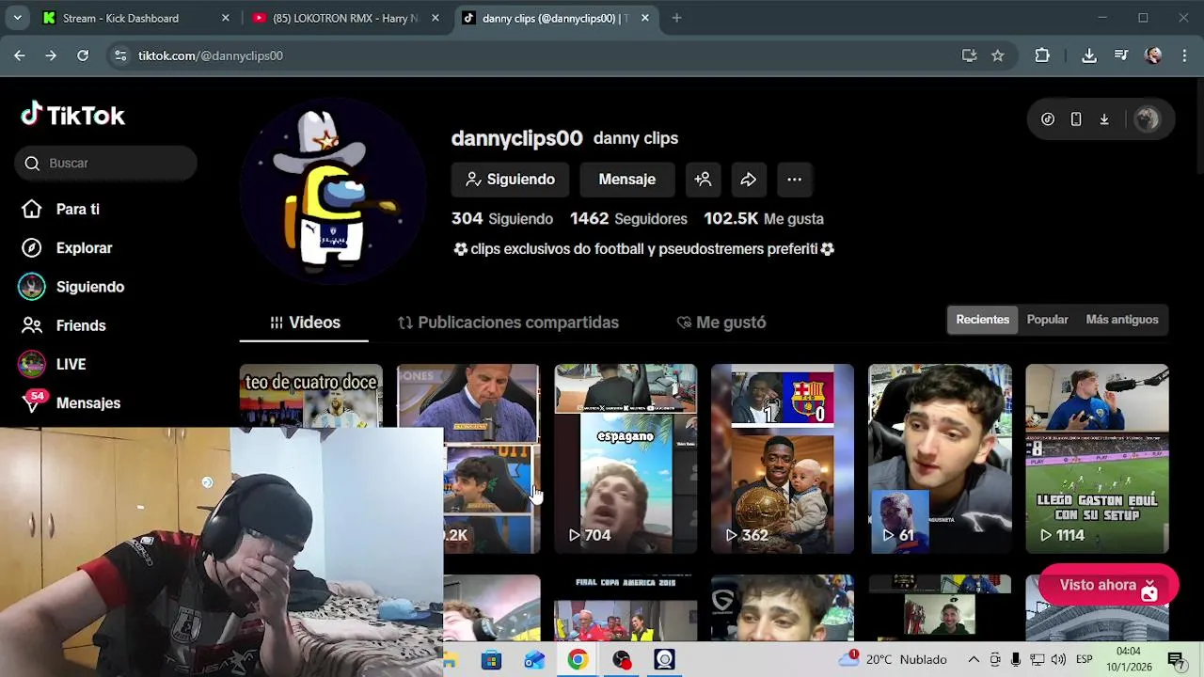Open the three-dots profile options menu
This screenshot has height=677, width=1204.
pos(795,180)
